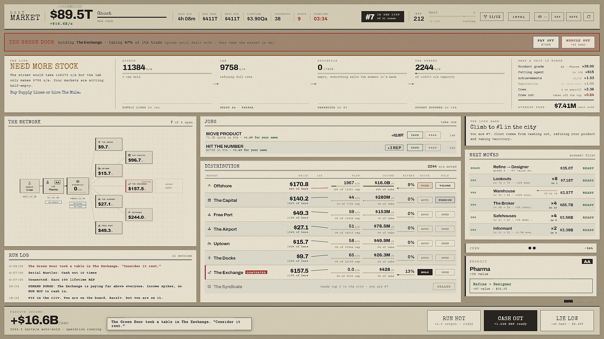Image resolution: width=604 pixels, height=339 pixels.
Task: Click the #7 in the city rank badge
Action: [383, 17]
